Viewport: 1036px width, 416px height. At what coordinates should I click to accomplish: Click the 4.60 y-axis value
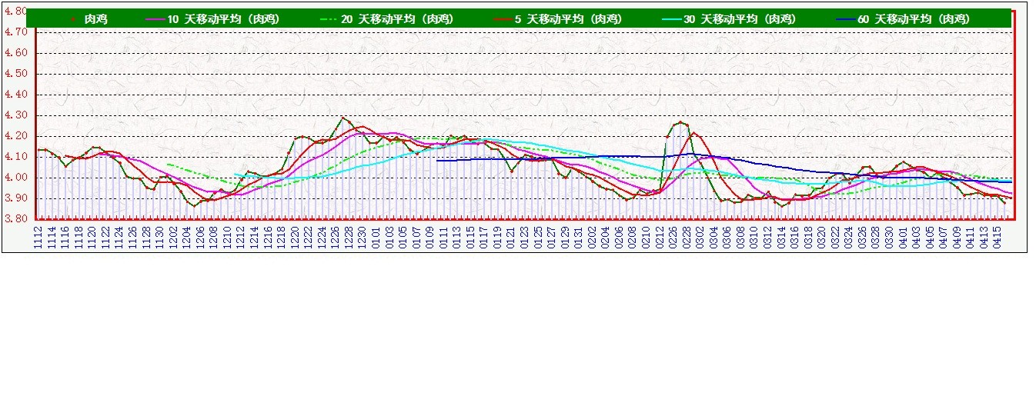(x=17, y=53)
